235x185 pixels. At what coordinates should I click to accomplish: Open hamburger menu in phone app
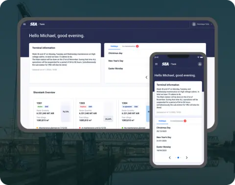156,64
